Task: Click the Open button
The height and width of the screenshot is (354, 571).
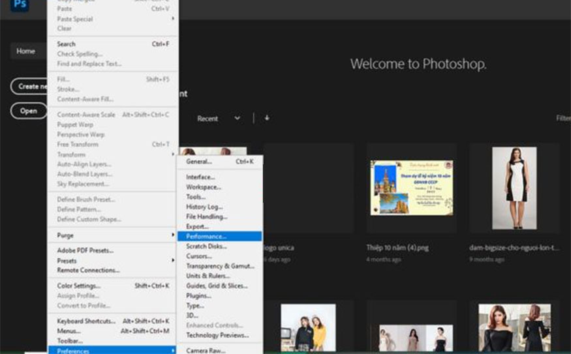Action: pos(29,111)
